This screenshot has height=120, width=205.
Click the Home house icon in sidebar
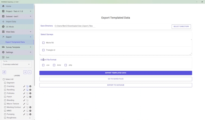click(3, 6)
